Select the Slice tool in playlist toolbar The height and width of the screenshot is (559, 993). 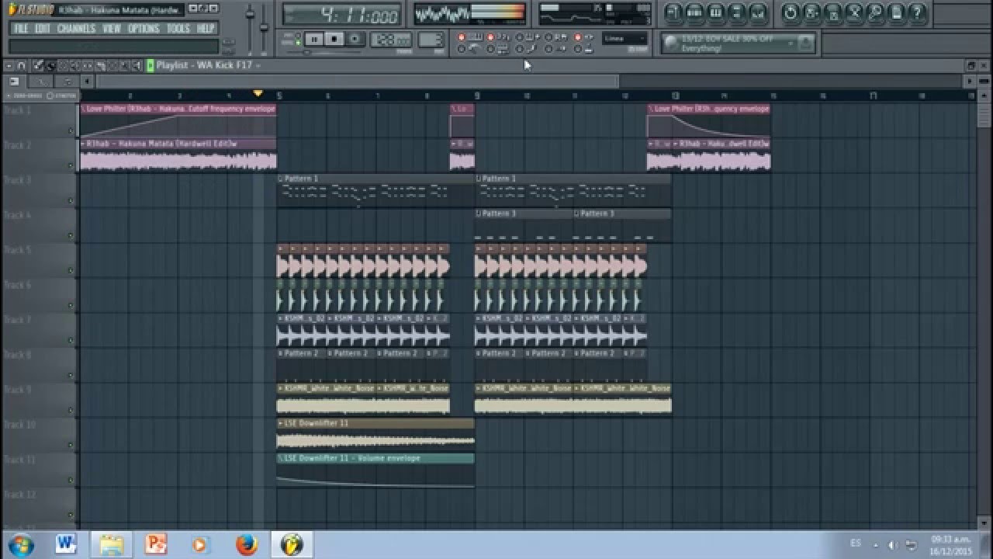pyautogui.click(x=101, y=66)
